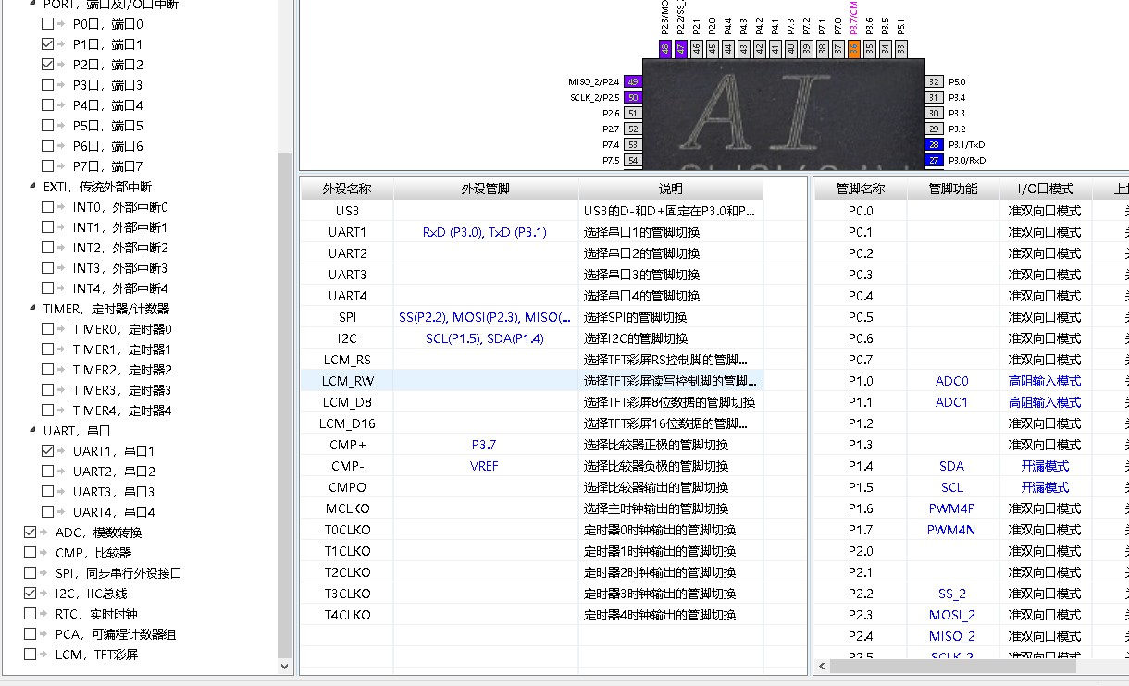Enable the P0口 端口0 checkbox
Screen dimensions: 1129x686
click(x=47, y=24)
